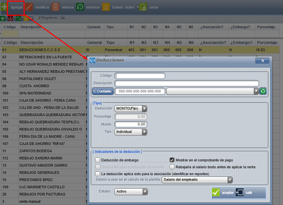Click the eliminar toolbar label

point(68,8)
